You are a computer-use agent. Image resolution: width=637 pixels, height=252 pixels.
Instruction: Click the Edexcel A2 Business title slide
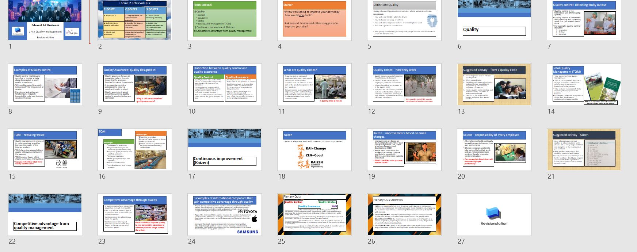(x=45, y=20)
